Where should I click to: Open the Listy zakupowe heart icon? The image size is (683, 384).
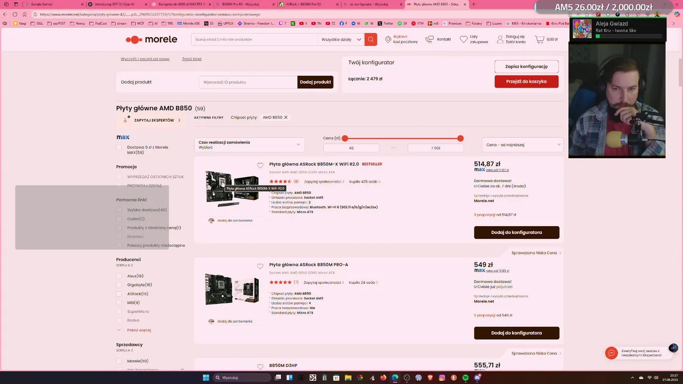tap(464, 39)
